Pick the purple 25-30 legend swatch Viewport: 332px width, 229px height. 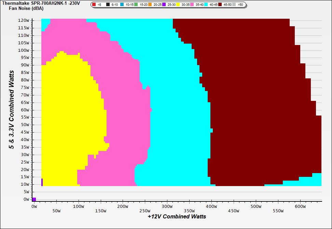(x=164, y=5)
